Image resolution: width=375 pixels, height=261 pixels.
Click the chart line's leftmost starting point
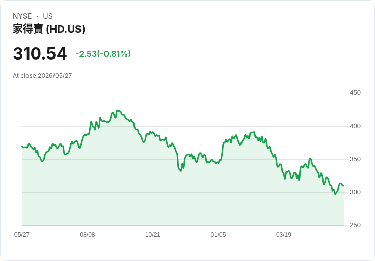tap(22, 147)
